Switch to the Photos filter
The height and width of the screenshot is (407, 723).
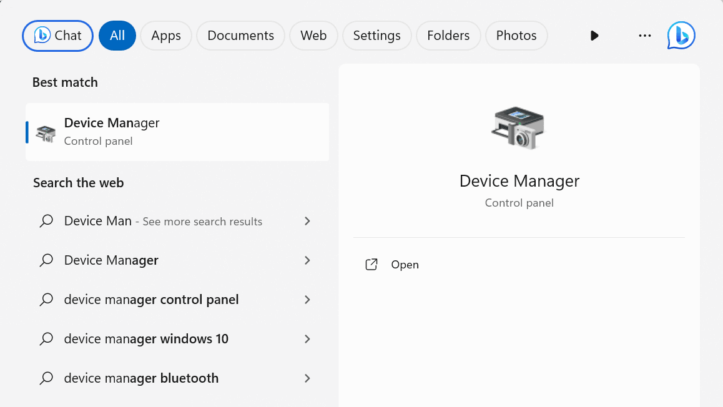point(516,36)
